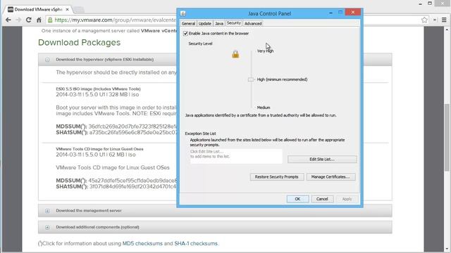
Task: Go forward in Chrome browser
Action: pyautogui.click(x=18, y=20)
